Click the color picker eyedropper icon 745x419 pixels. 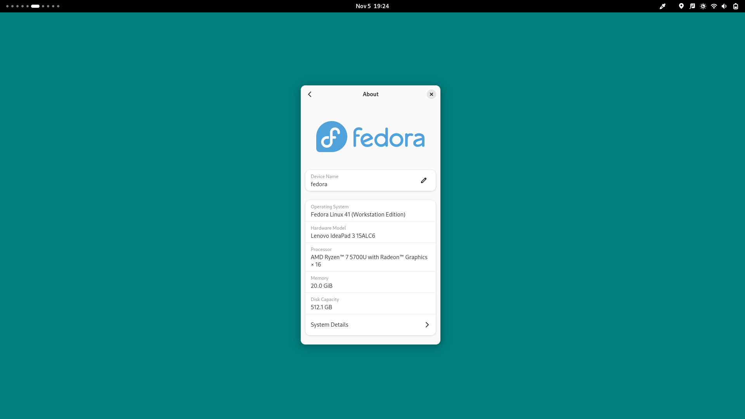663,6
